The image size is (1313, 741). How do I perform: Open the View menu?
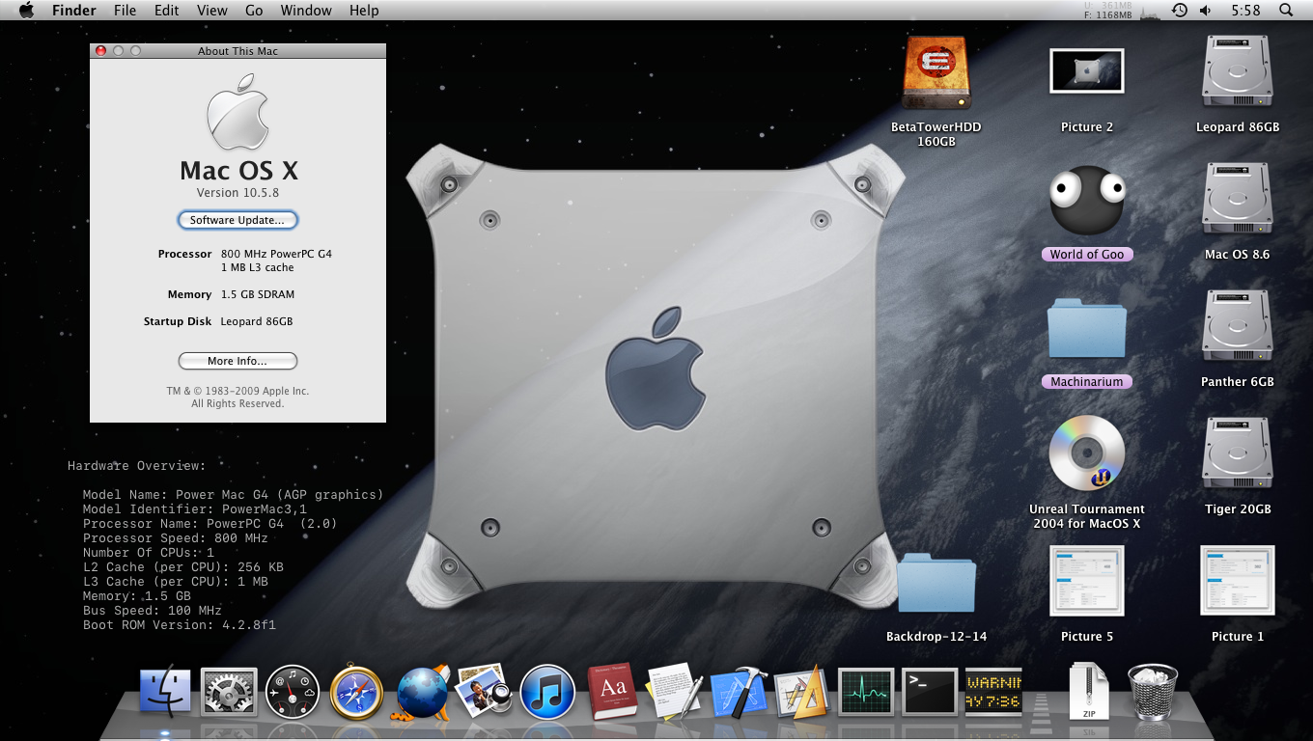coord(212,11)
